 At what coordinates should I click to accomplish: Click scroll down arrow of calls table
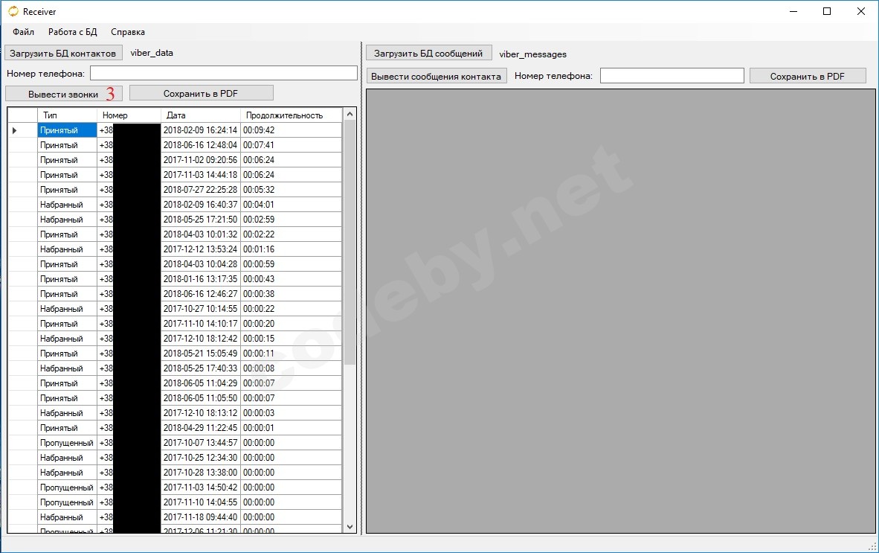point(350,527)
